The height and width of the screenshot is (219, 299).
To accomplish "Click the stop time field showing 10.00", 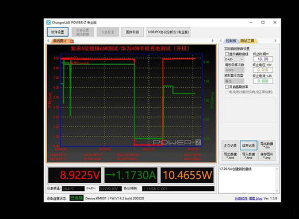I will coord(263,59).
